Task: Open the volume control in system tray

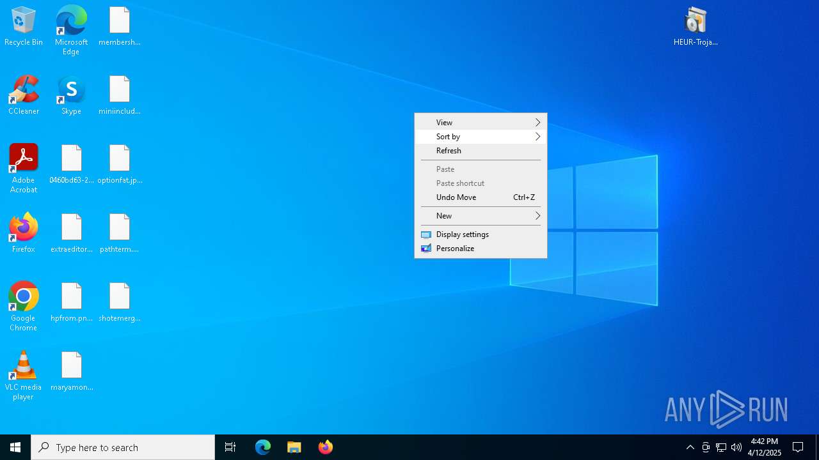Action: tap(736, 447)
